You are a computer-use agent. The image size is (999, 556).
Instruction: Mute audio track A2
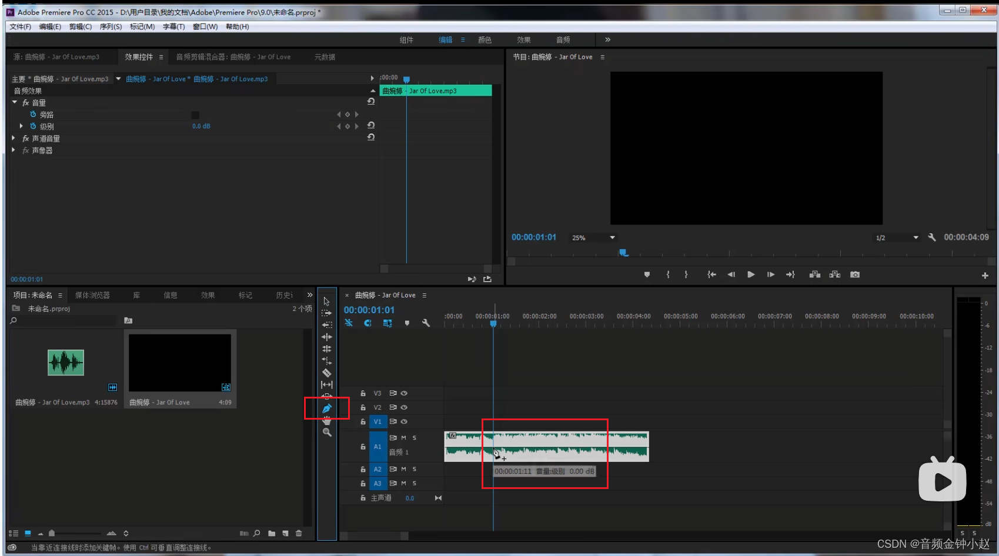tap(403, 469)
